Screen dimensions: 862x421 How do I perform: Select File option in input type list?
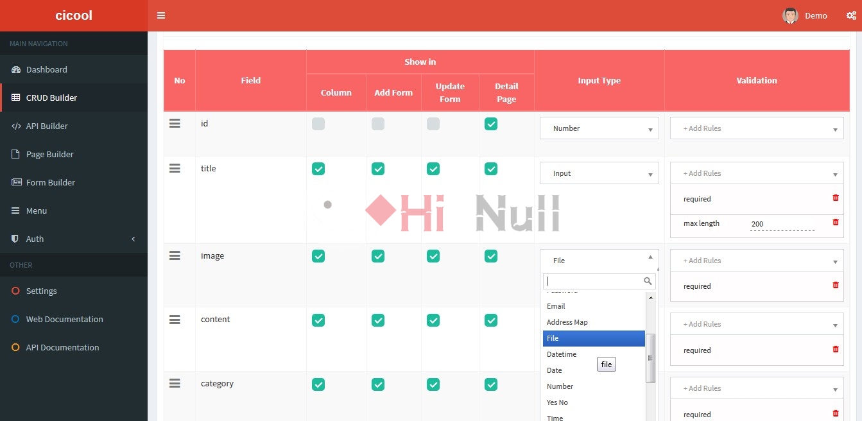click(x=594, y=338)
